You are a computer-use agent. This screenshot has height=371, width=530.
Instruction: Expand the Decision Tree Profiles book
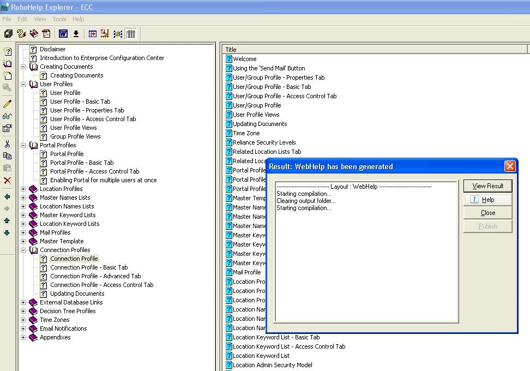(x=23, y=311)
